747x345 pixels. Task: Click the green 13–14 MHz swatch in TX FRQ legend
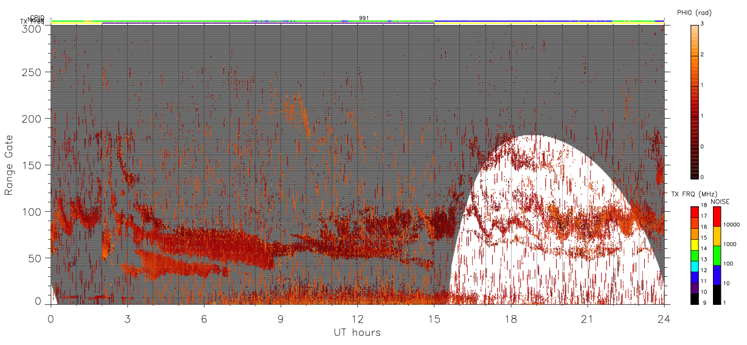tap(695, 256)
